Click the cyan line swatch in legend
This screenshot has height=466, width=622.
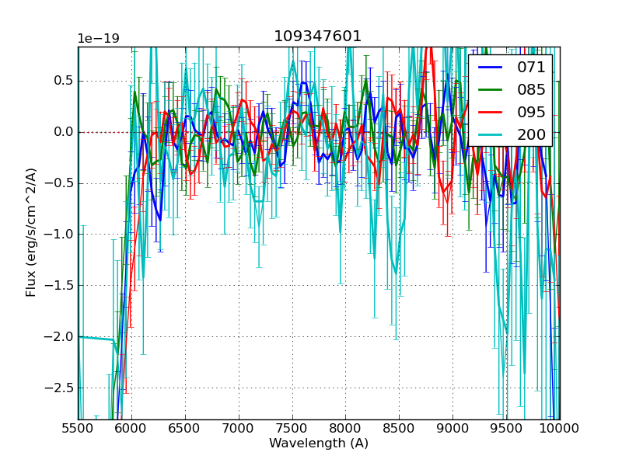tap(489, 134)
